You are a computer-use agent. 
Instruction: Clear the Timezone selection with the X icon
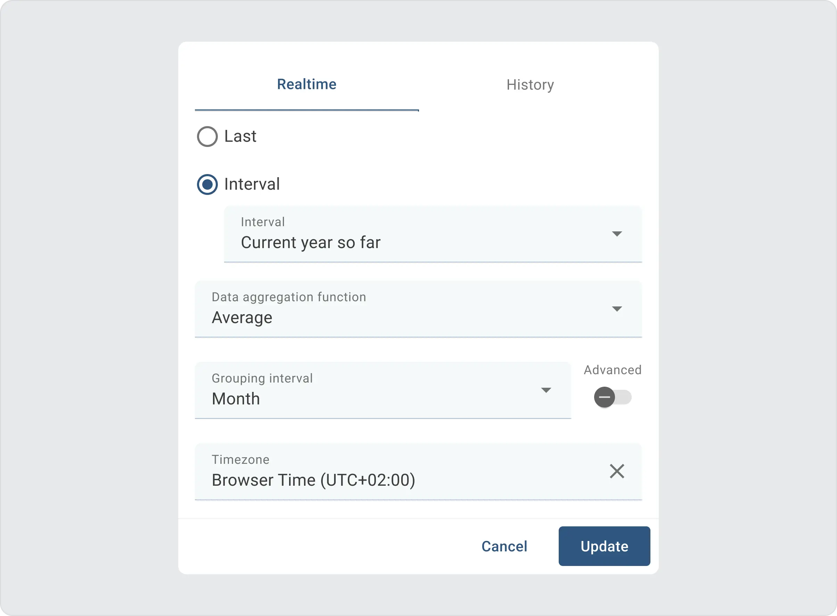coord(617,471)
